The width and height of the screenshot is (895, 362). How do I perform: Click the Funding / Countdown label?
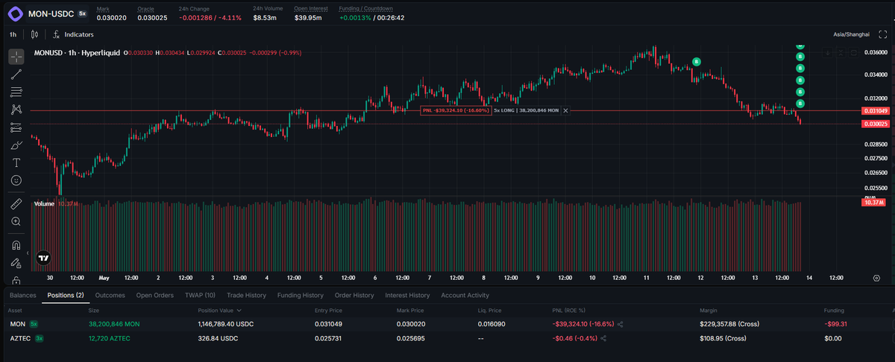(365, 7)
